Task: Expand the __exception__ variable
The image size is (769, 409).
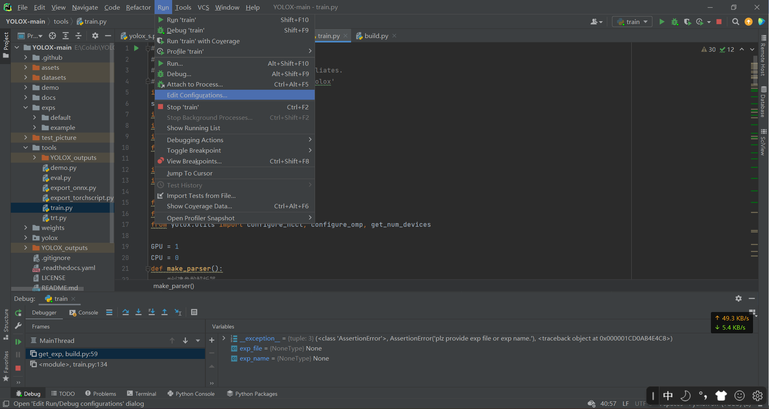Action: [224, 338]
